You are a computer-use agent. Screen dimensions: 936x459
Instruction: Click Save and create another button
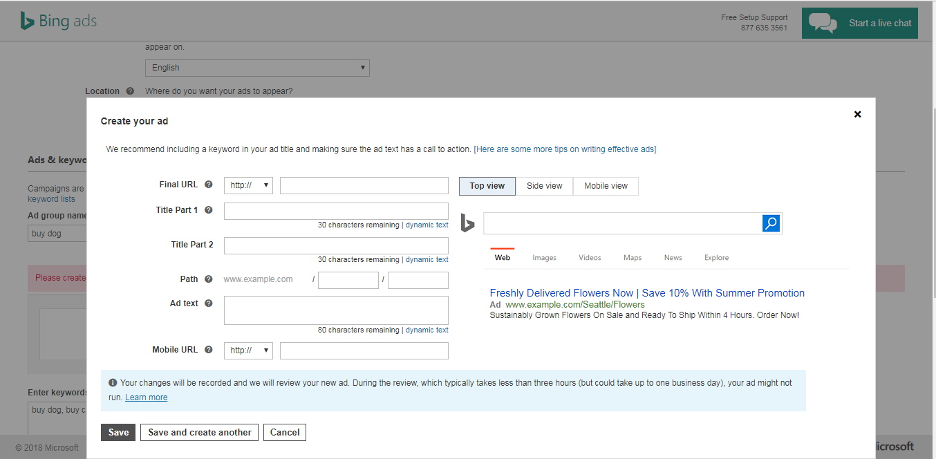coord(200,432)
